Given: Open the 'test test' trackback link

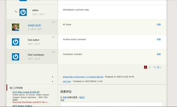Looking at the screenshot, I should 67,81.
